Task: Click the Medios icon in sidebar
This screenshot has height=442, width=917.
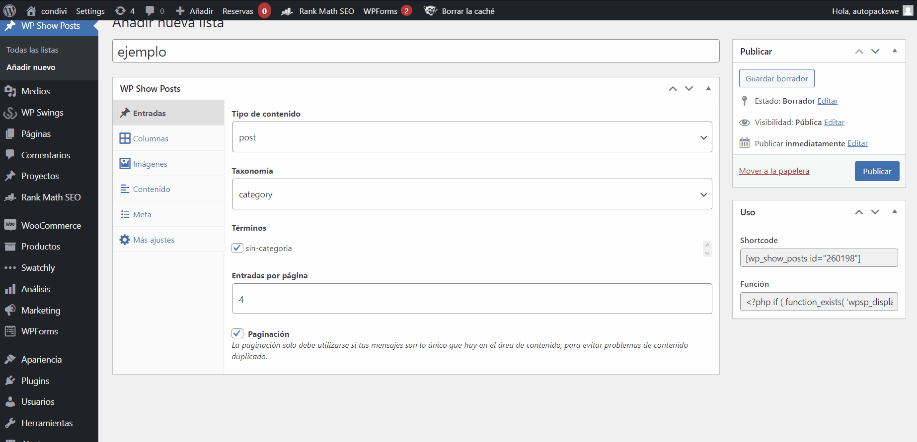Action: (10, 91)
